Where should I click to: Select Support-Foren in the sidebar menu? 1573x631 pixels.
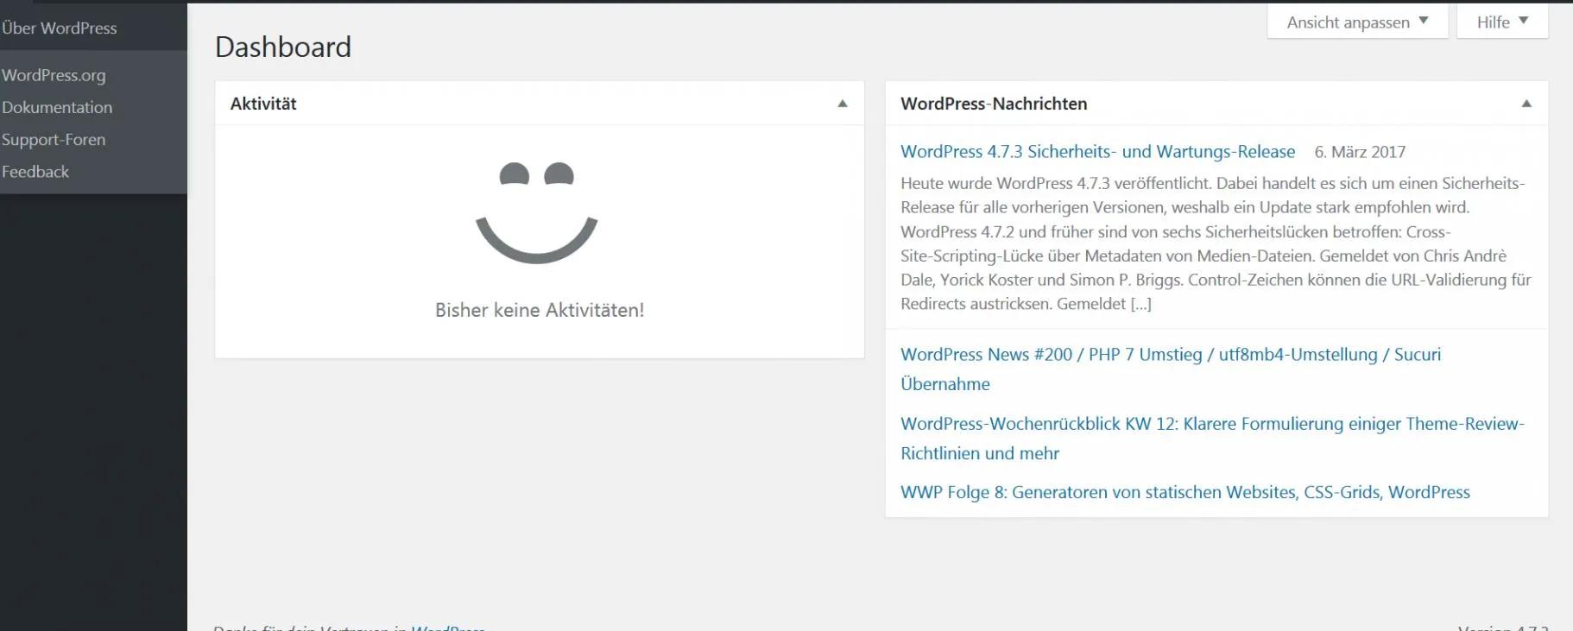[x=54, y=139]
